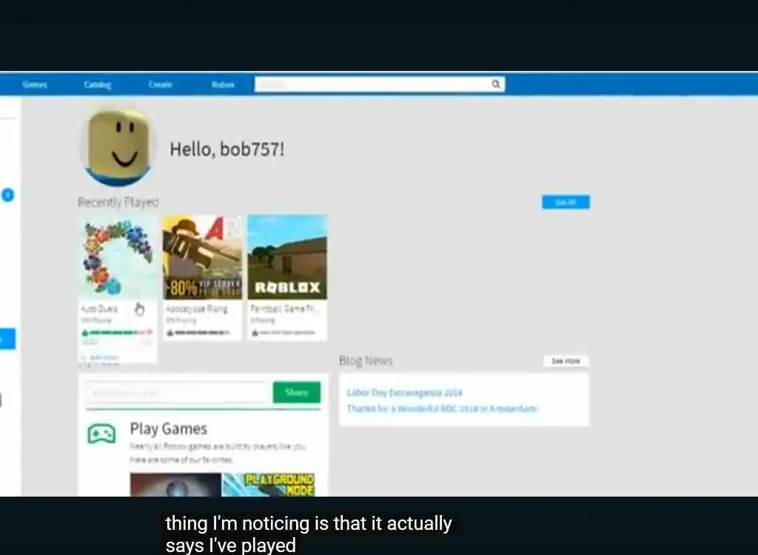Open the Robux menu in the navbar
The height and width of the screenshot is (555, 758).
[x=223, y=84]
